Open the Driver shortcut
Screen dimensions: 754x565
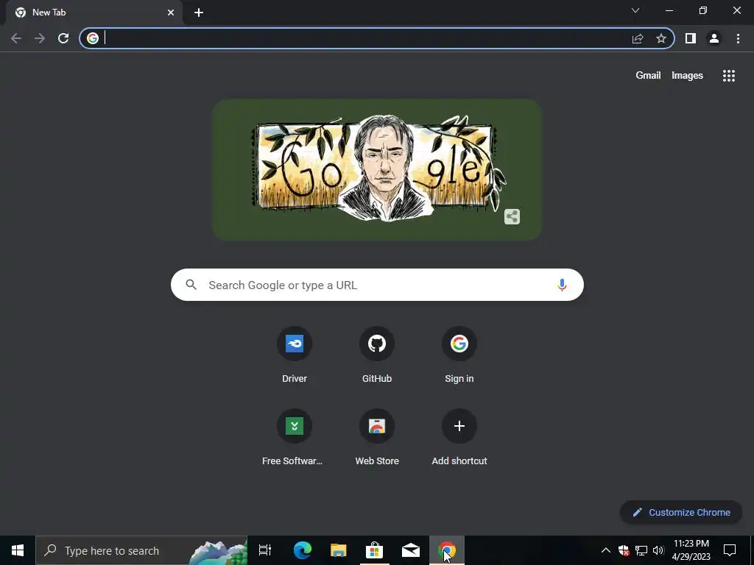(x=295, y=355)
